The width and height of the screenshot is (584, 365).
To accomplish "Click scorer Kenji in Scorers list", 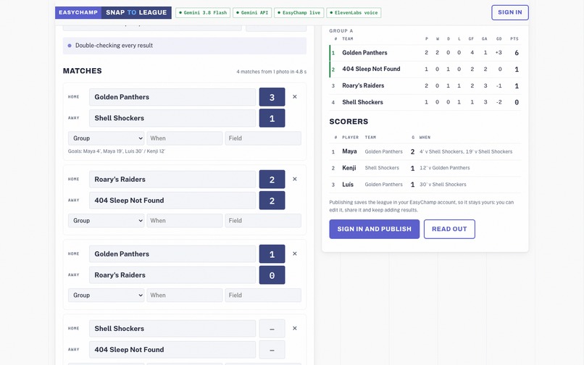I will tap(425, 168).
